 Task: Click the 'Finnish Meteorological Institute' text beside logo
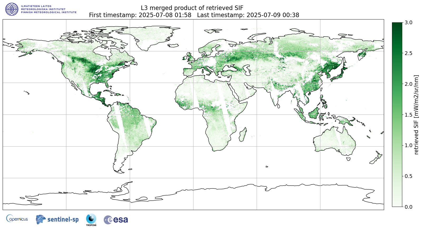(49, 12)
